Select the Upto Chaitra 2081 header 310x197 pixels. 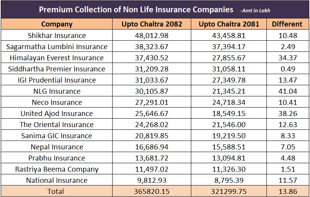point(229,24)
